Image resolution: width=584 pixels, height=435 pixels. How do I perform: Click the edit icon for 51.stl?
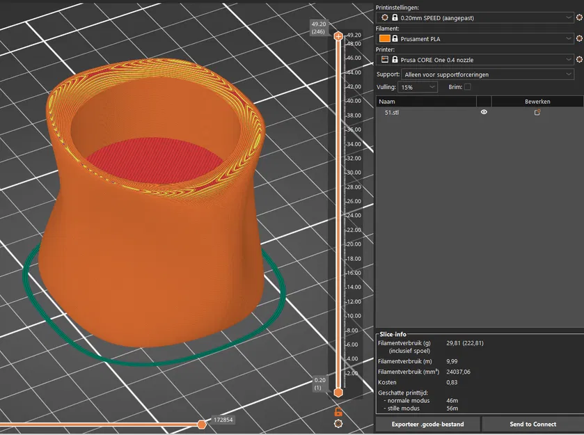pyautogui.click(x=537, y=112)
